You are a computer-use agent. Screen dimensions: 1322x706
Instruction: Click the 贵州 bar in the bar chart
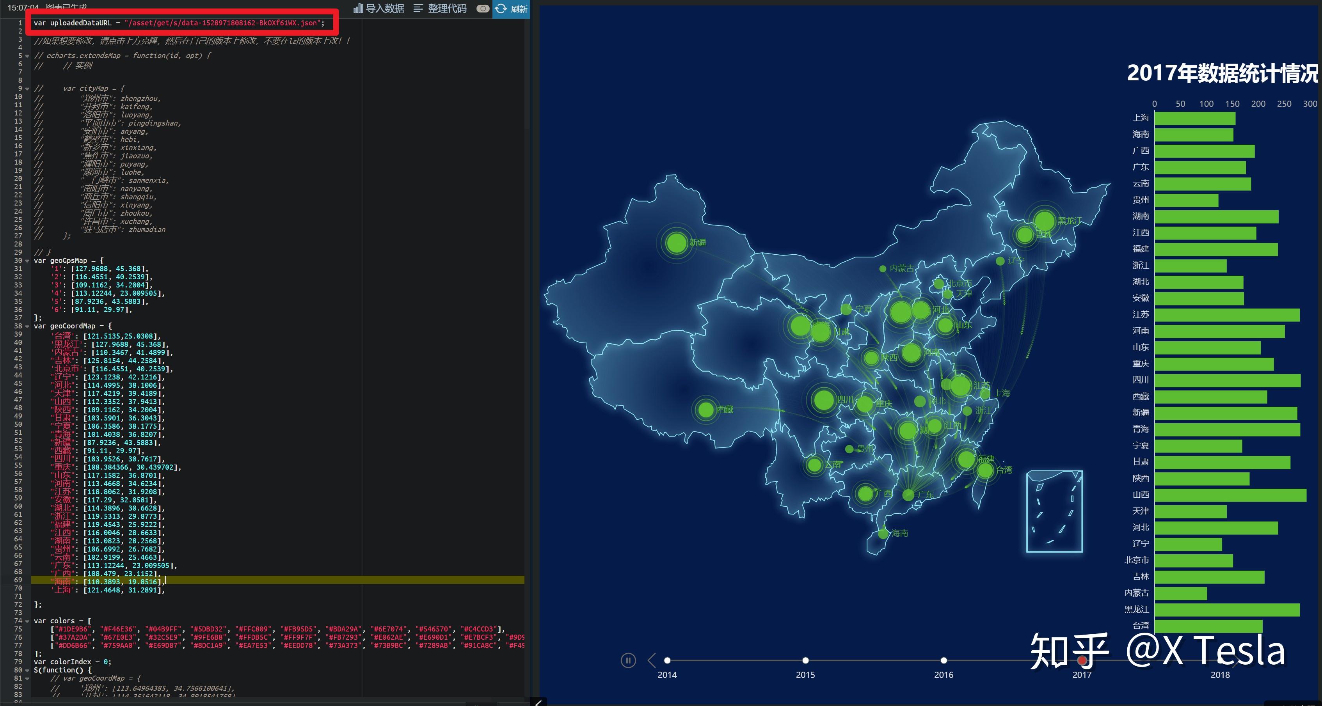1186,200
